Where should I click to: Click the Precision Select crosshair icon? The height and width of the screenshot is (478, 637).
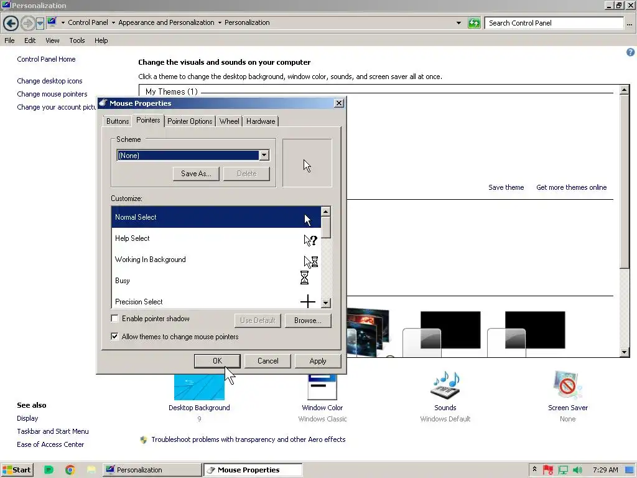click(x=307, y=301)
